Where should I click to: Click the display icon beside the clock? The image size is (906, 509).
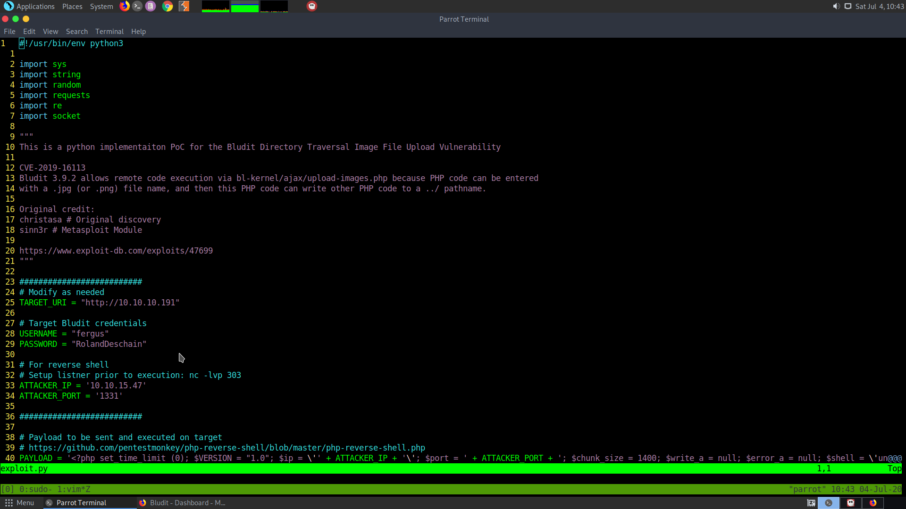pos(848,6)
